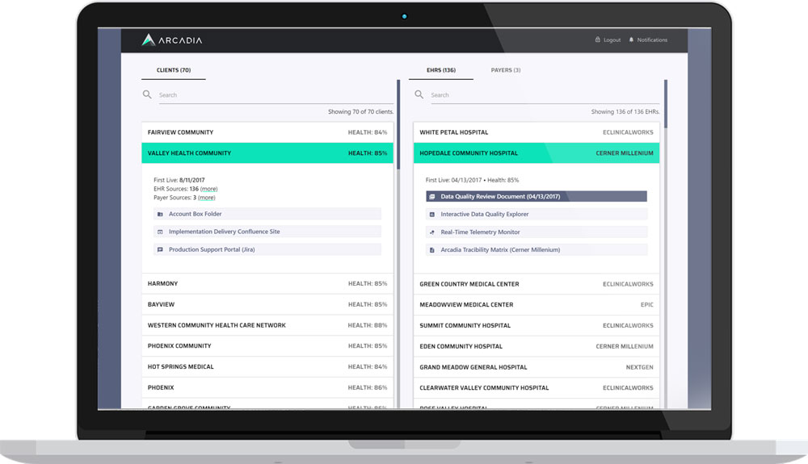Open Production Support Portal (Jira)
Screen dimensions: 808x464
coord(267,249)
